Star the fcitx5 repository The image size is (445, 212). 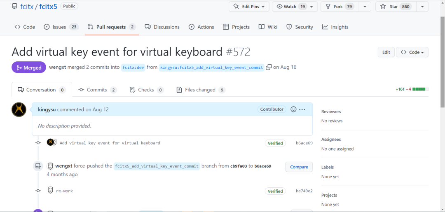(396, 7)
